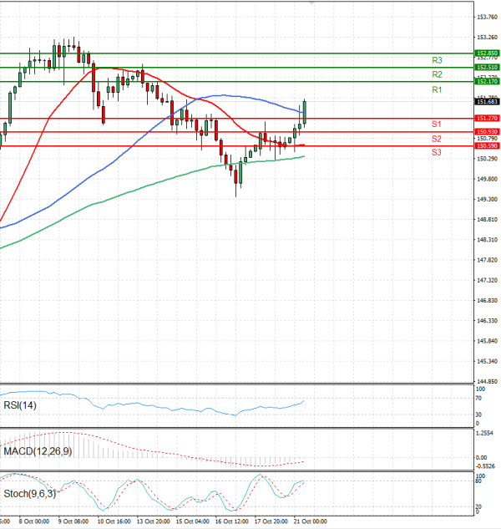Click the 9 Oct 08:00 time axis label

[x=74, y=521]
